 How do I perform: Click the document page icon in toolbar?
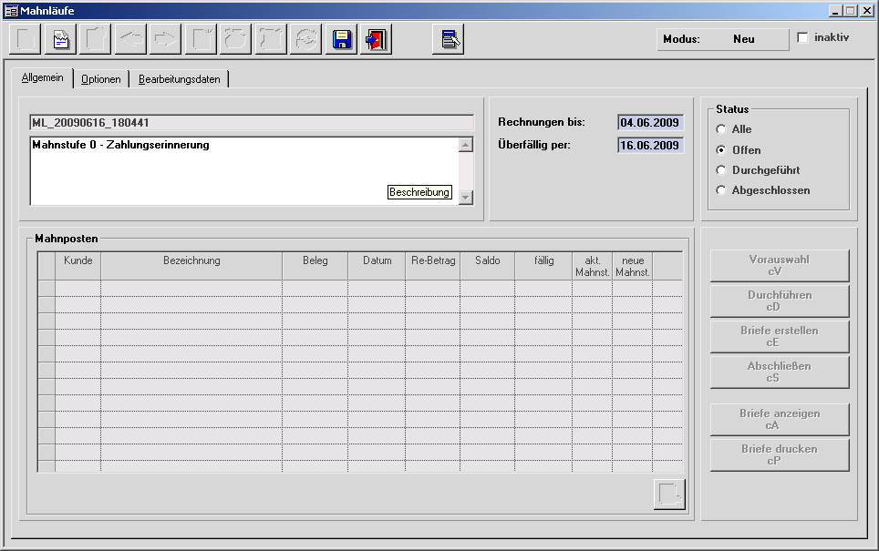point(61,40)
